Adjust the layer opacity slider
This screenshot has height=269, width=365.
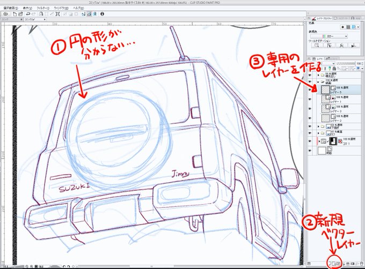coord(346,63)
